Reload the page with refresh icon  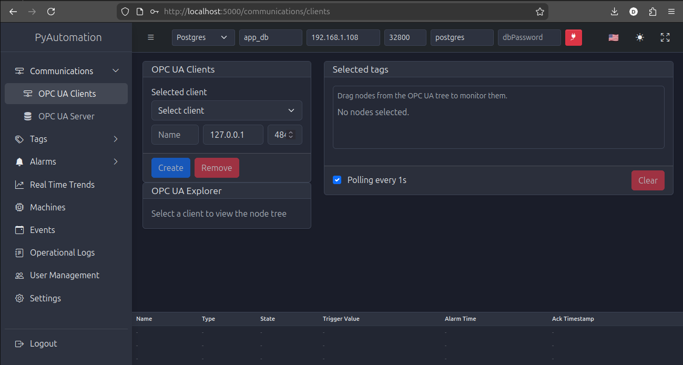(x=51, y=12)
